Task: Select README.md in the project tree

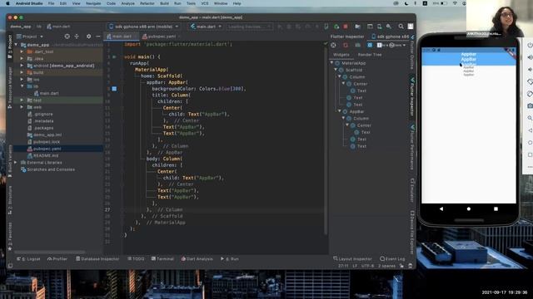Action: (42, 155)
